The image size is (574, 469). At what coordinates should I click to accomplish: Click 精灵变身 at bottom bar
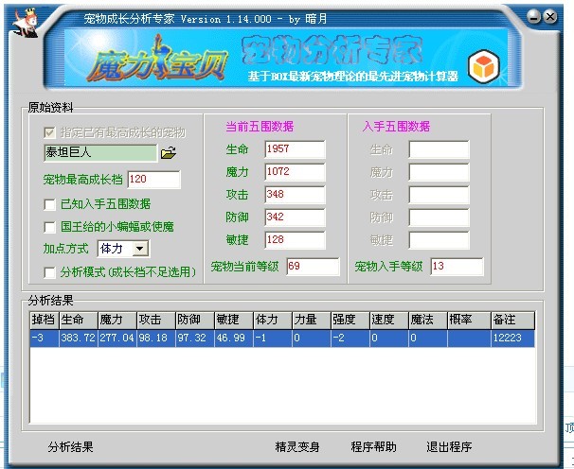[296, 446]
